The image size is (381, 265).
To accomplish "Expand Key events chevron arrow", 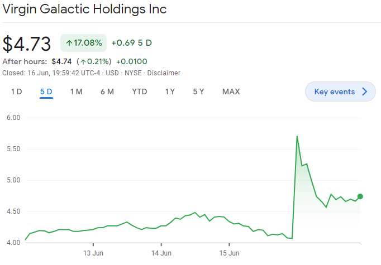I will (x=365, y=91).
